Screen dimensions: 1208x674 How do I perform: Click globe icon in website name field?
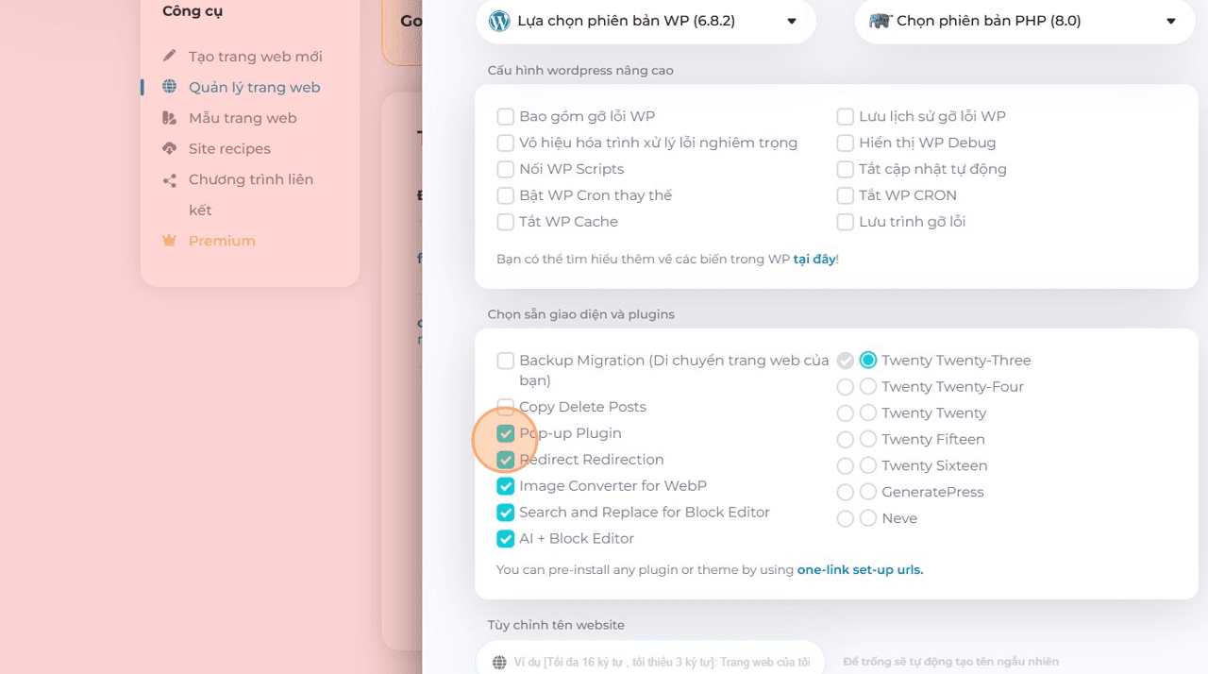pyautogui.click(x=498, y=663)
